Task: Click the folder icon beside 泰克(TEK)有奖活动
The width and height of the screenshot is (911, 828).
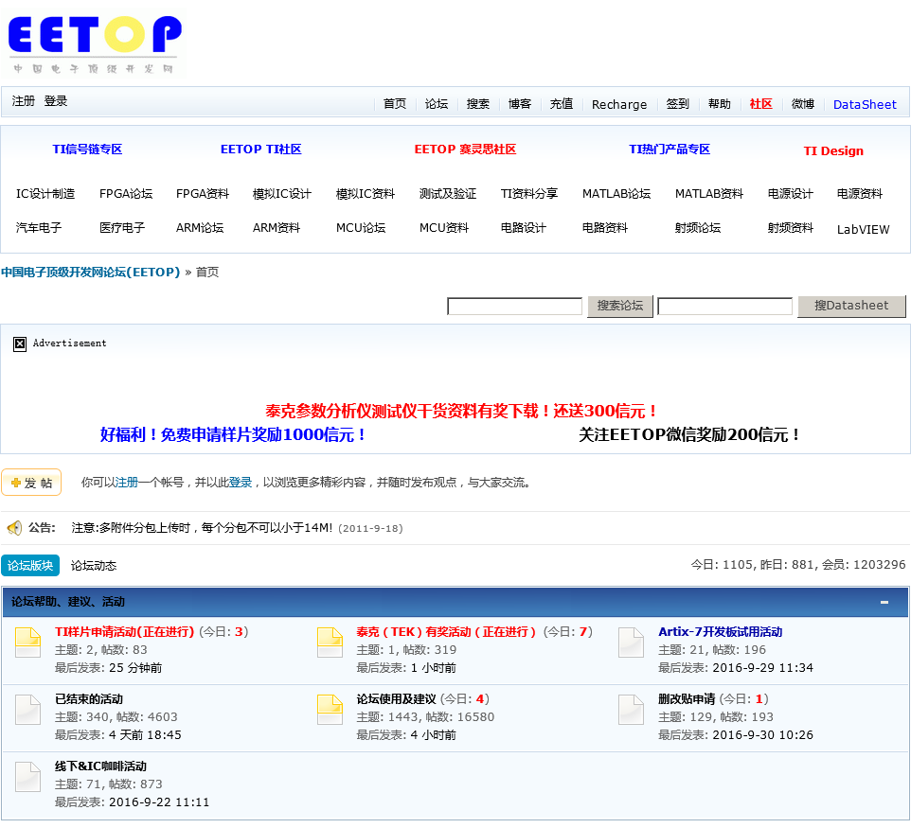Action: point(330,643)
